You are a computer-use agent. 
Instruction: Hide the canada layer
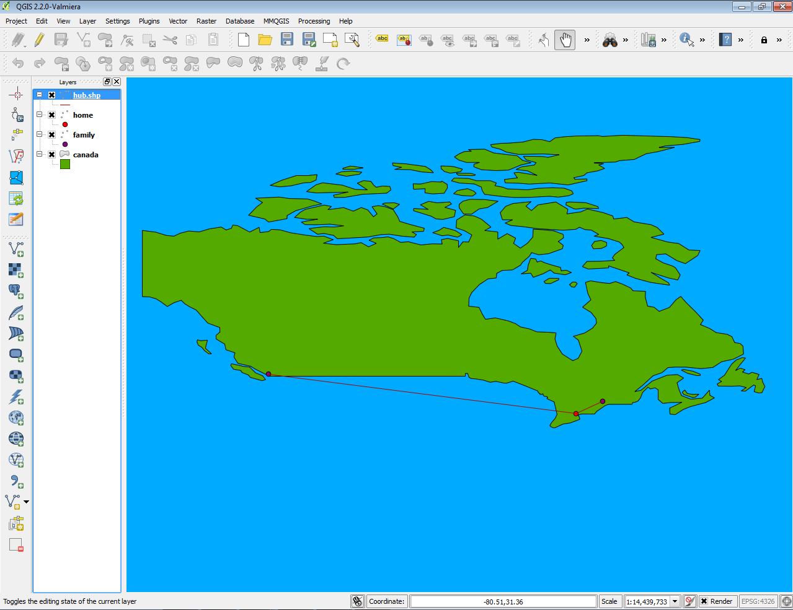tap(51, 154)
